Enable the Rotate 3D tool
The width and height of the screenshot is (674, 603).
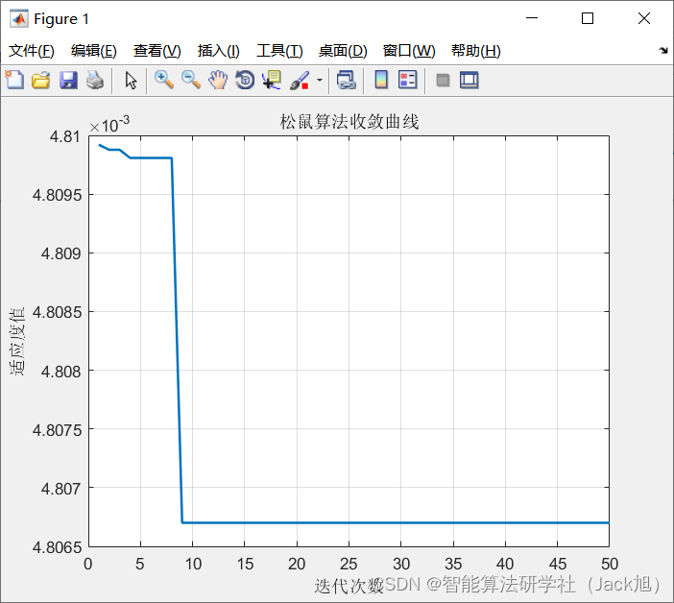pos(245,80)
